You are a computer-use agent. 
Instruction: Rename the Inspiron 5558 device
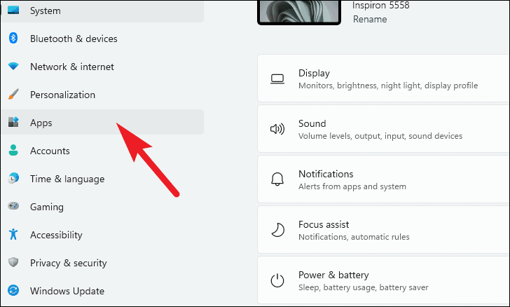pyautogui.click(x=370, y=19)
